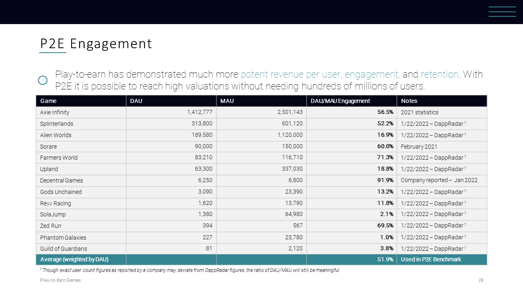
Task: Select DAU value 83,210
Action: (x=203, y=158)
